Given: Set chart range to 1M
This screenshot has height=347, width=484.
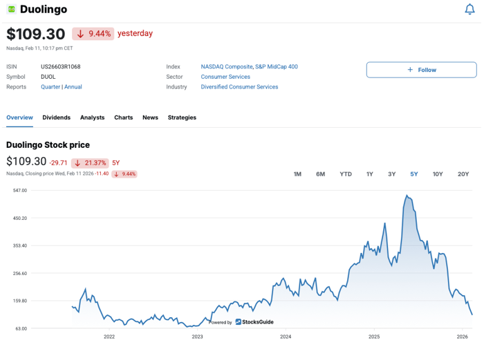Looking at the screenshot, I should tap(297, 174).
